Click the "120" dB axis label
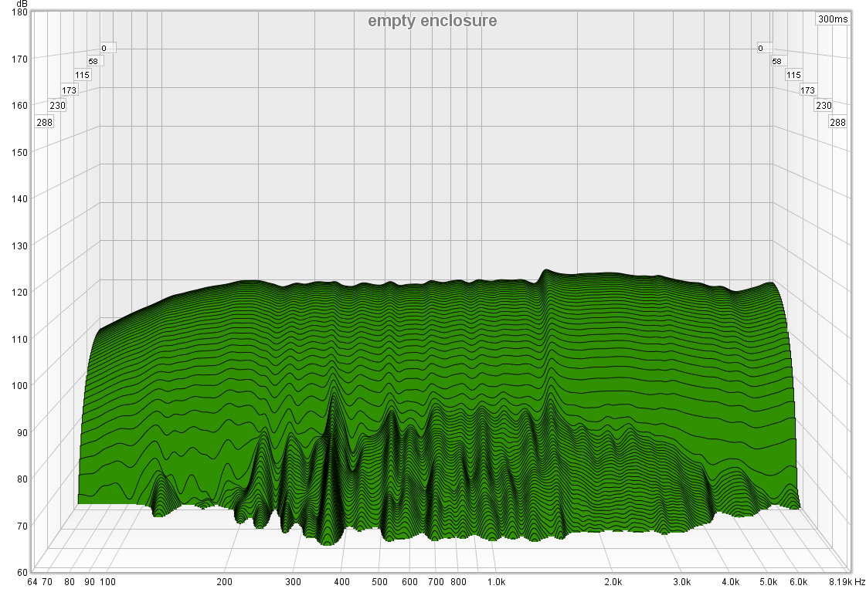This screenshot has width=866, height=589. point(19,292)
